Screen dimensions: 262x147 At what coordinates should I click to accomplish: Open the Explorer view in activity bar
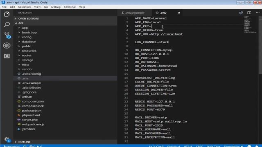tap(7, 14)
